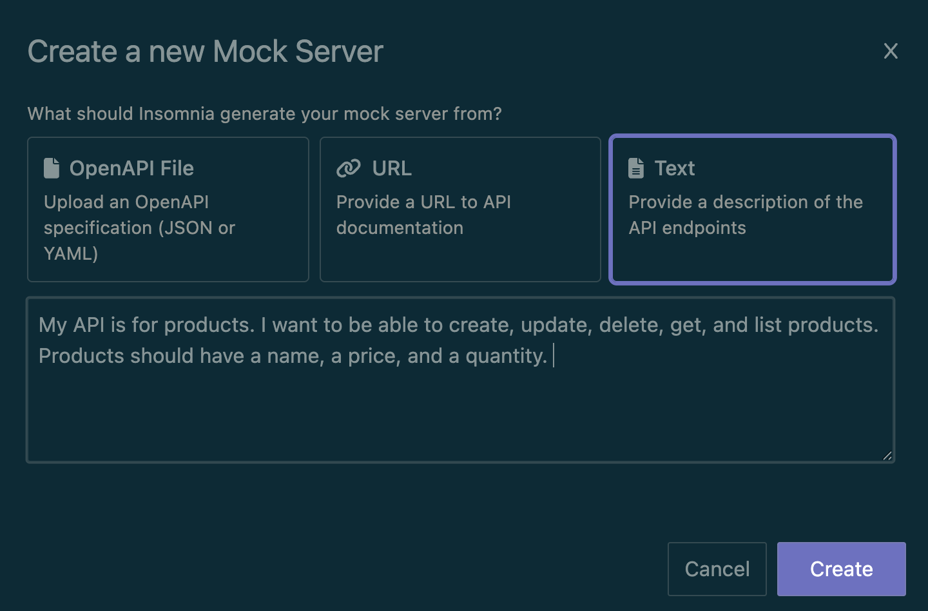Viewport: 928px width, 611px height.
Task: Click the 'What should Insomnia generate' question label
Action: pos(264,114)
